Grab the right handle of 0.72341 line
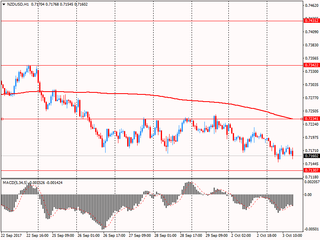320x240 pixels. 302,119
